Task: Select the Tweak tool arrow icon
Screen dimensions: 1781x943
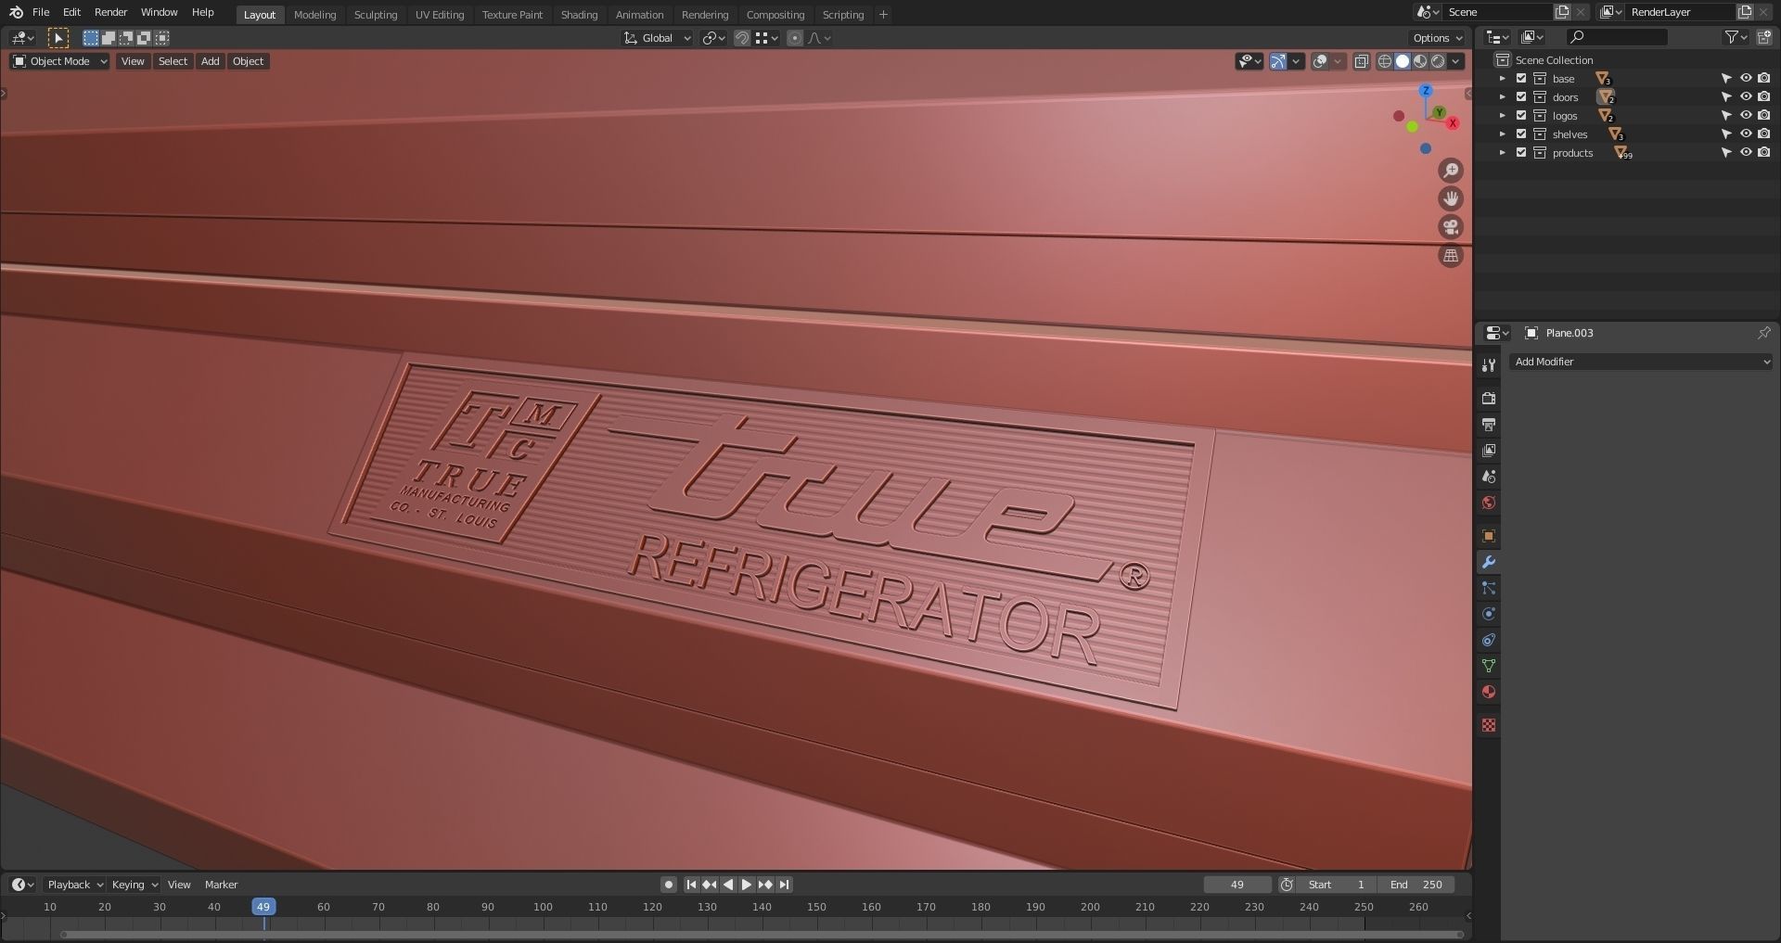Action: click(58, 38)
